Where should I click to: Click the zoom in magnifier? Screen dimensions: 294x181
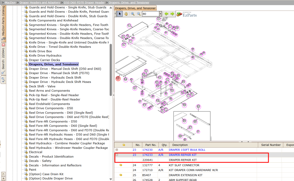click(x=133, y=14)
